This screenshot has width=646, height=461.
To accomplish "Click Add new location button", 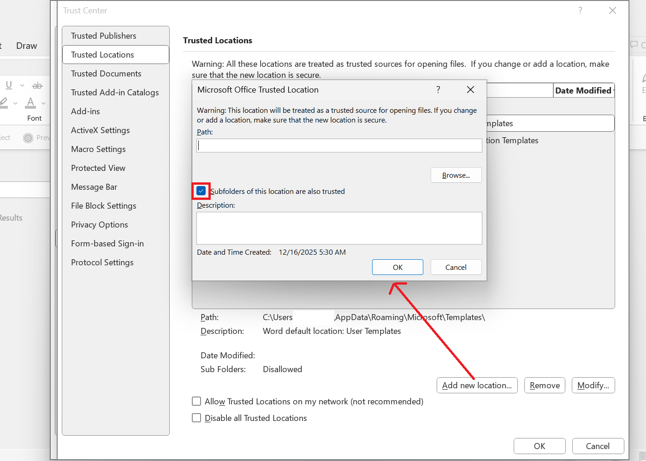I will click(x=477, y=385).
